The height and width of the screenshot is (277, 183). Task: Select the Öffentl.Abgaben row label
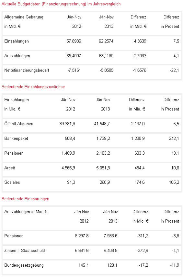coord(19,124)
